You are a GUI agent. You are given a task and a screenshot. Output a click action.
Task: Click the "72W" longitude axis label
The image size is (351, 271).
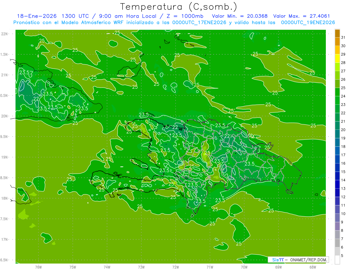pos(176,267)
